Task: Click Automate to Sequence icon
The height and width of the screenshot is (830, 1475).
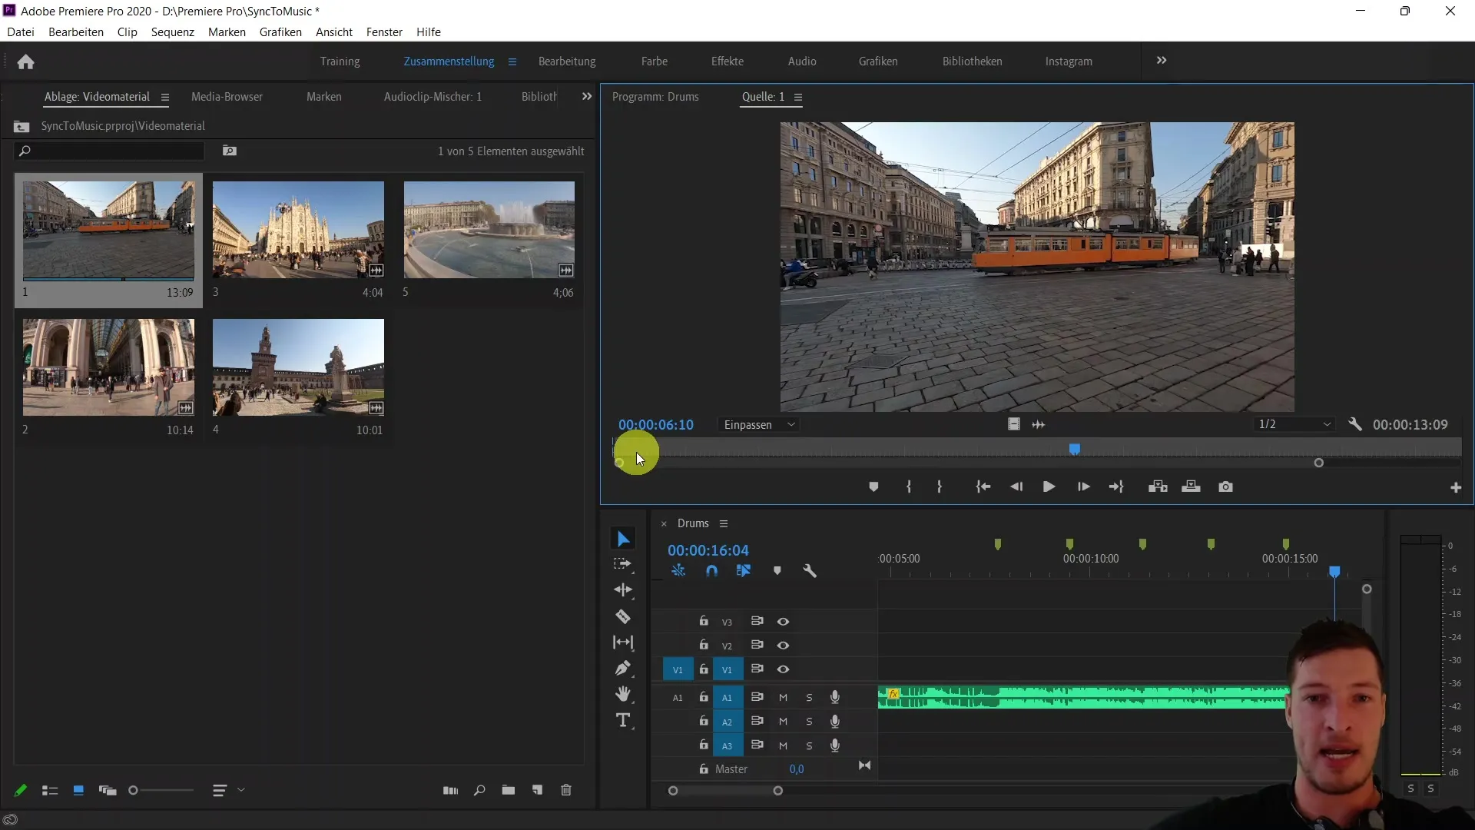Action: [450, 790]
